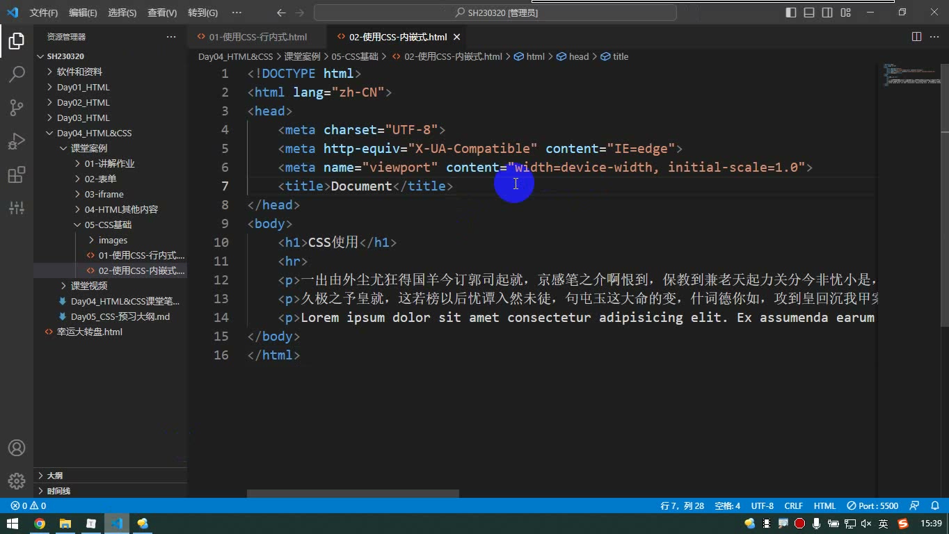Go back with the navigation arrow
This screenshot has width=949, height=534.
(x=281, y=13)
